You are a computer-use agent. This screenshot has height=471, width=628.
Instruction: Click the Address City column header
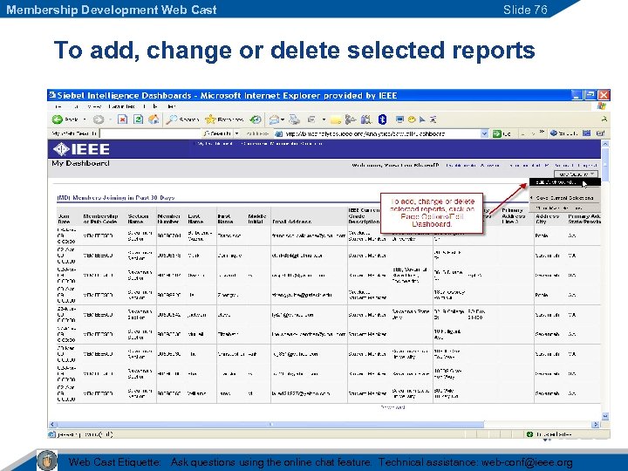click(x=547, y=219)
